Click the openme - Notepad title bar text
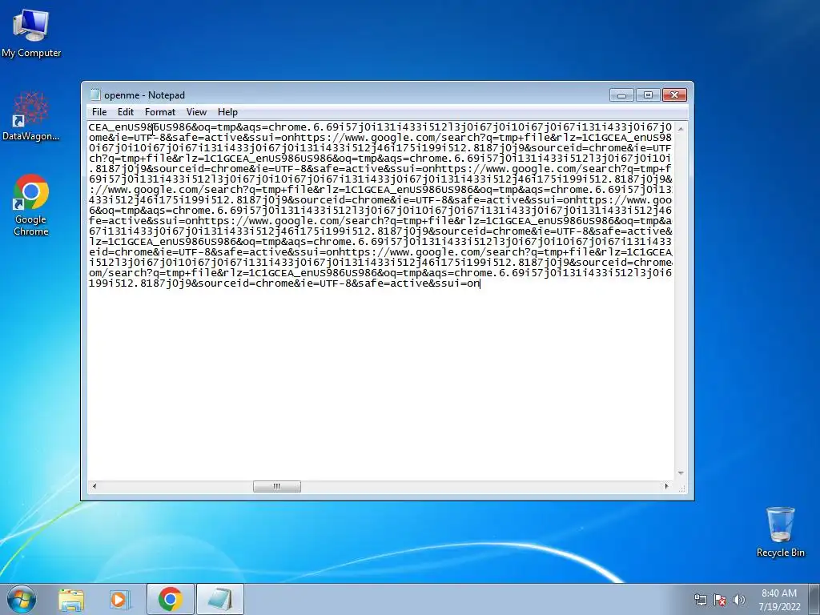The height and width of the screenshot is (615, 820). 144,95
